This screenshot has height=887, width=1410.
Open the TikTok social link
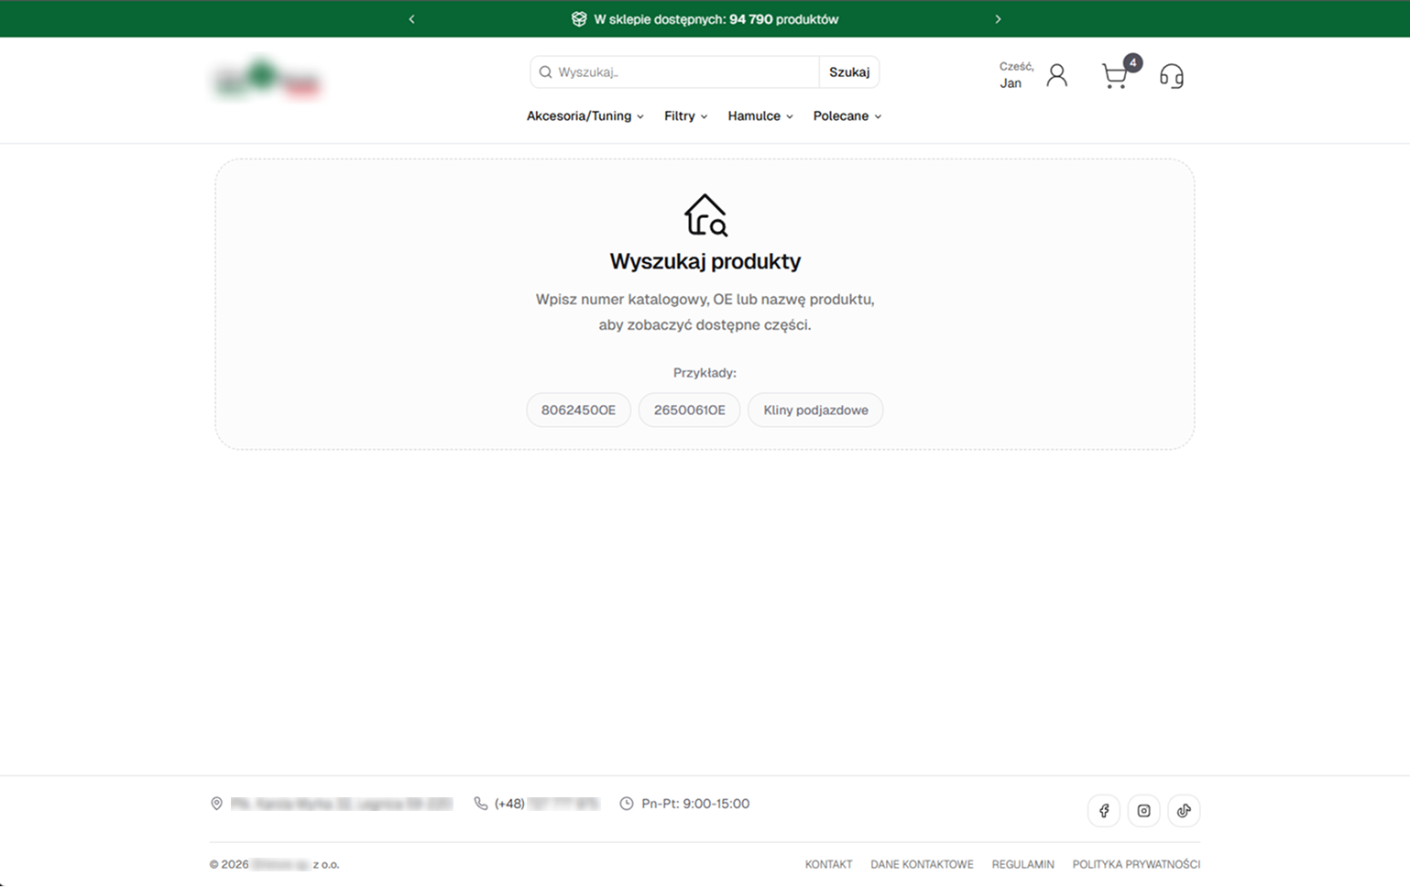[x=1184, y=811]
